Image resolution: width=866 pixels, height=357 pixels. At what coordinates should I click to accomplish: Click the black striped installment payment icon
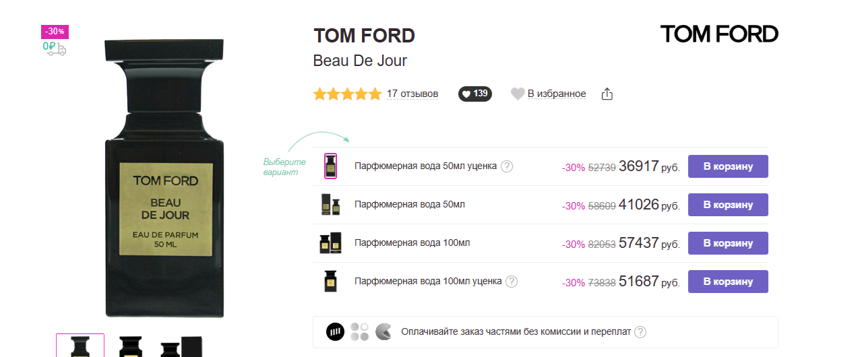click(335, 331)
